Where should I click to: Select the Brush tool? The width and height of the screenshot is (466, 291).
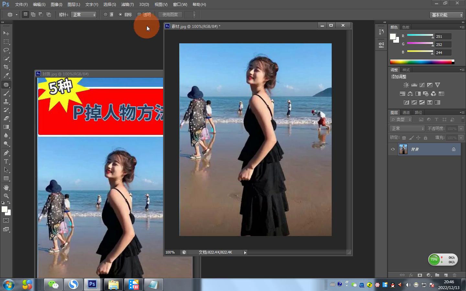[6, 93]
